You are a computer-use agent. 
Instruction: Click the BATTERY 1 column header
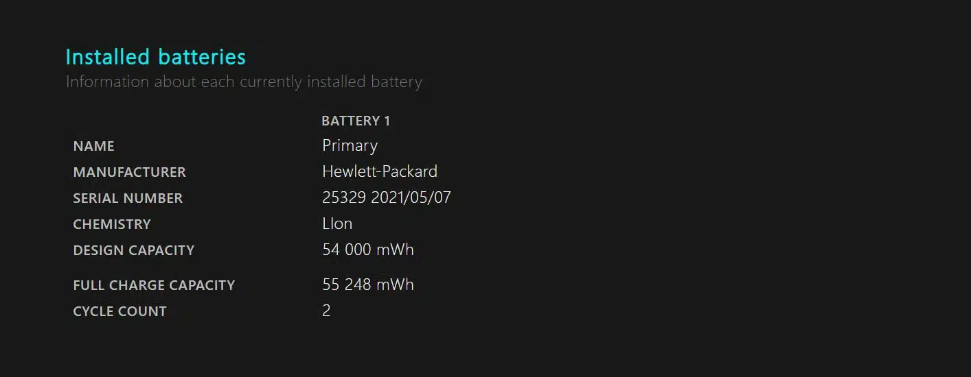[356, 121]
